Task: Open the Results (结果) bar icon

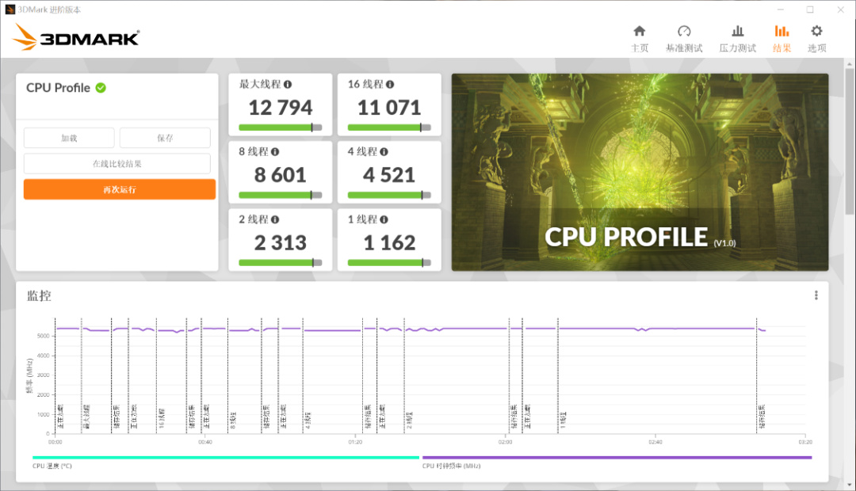Action: (x=781, y=31)
